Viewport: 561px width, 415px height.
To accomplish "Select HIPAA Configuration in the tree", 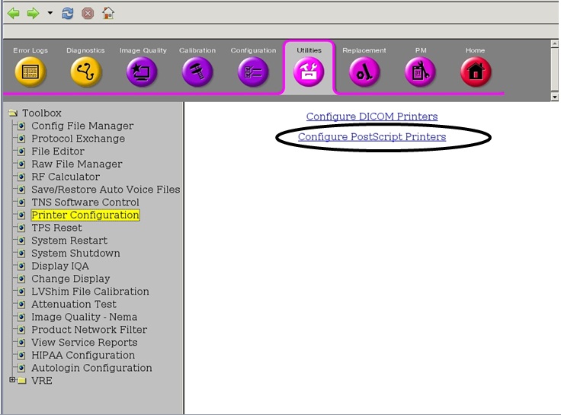I will point(82,355).
